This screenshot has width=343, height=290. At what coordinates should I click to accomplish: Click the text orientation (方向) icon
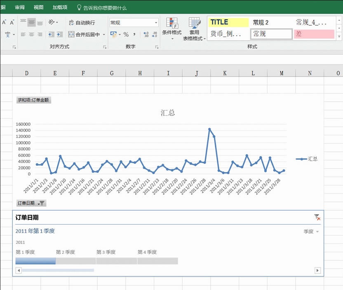click(x=52, y=23)
